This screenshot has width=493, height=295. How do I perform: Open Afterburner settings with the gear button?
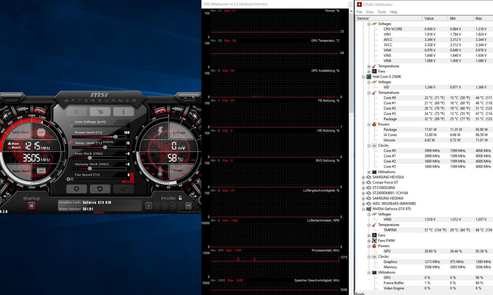[x=76, y=189]
